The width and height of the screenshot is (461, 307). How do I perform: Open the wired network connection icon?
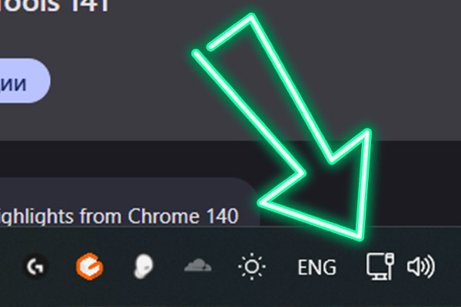coord(380,266)
